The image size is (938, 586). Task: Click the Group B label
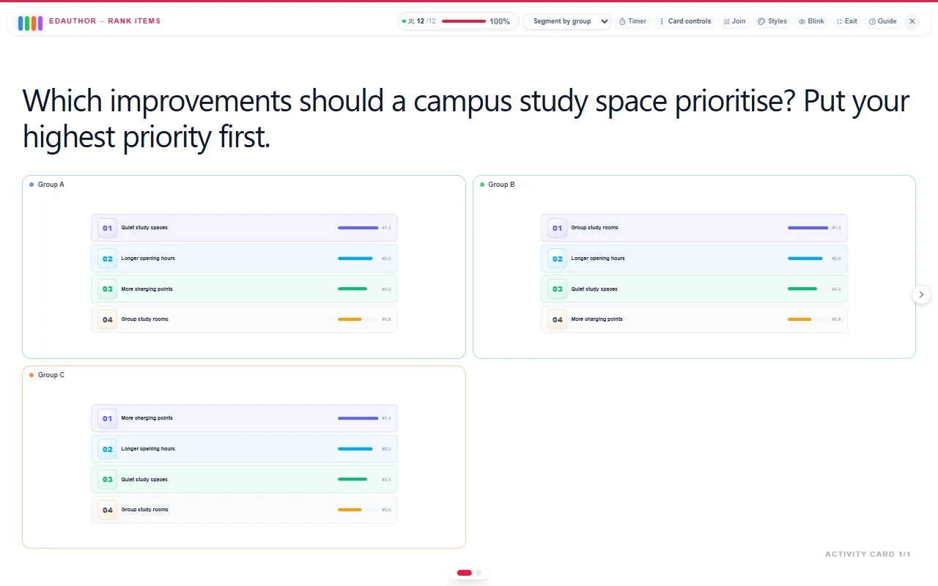tap(501, 185)
